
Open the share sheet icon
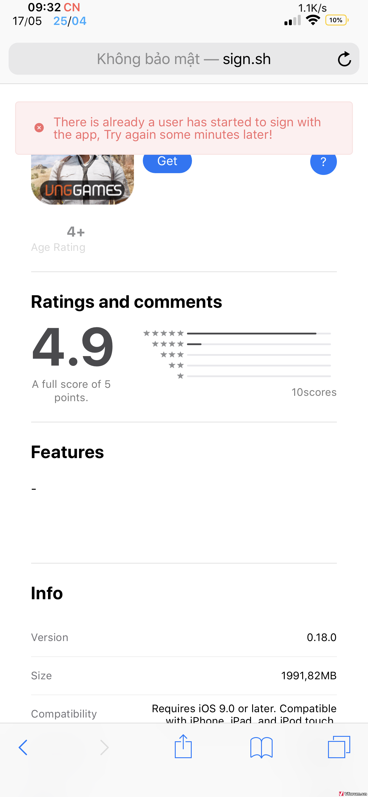click(x=183, y=746)
